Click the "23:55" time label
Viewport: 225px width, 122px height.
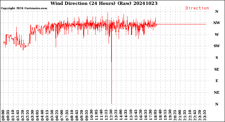[204, 115]
